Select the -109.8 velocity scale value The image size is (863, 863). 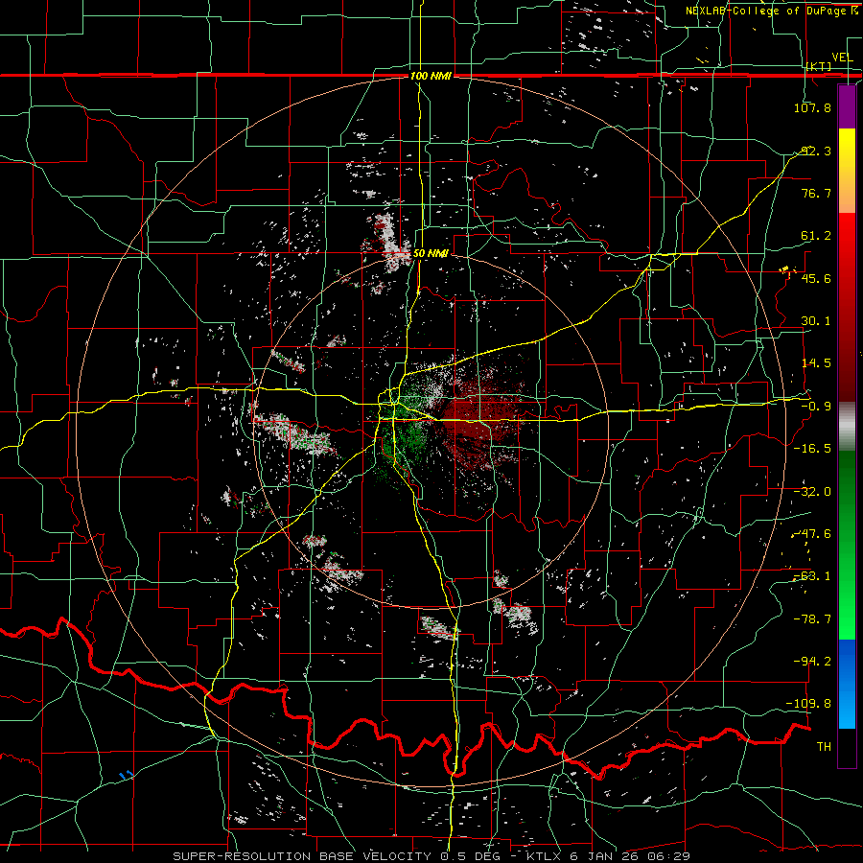pyautogui.click(x=809, y=704)
